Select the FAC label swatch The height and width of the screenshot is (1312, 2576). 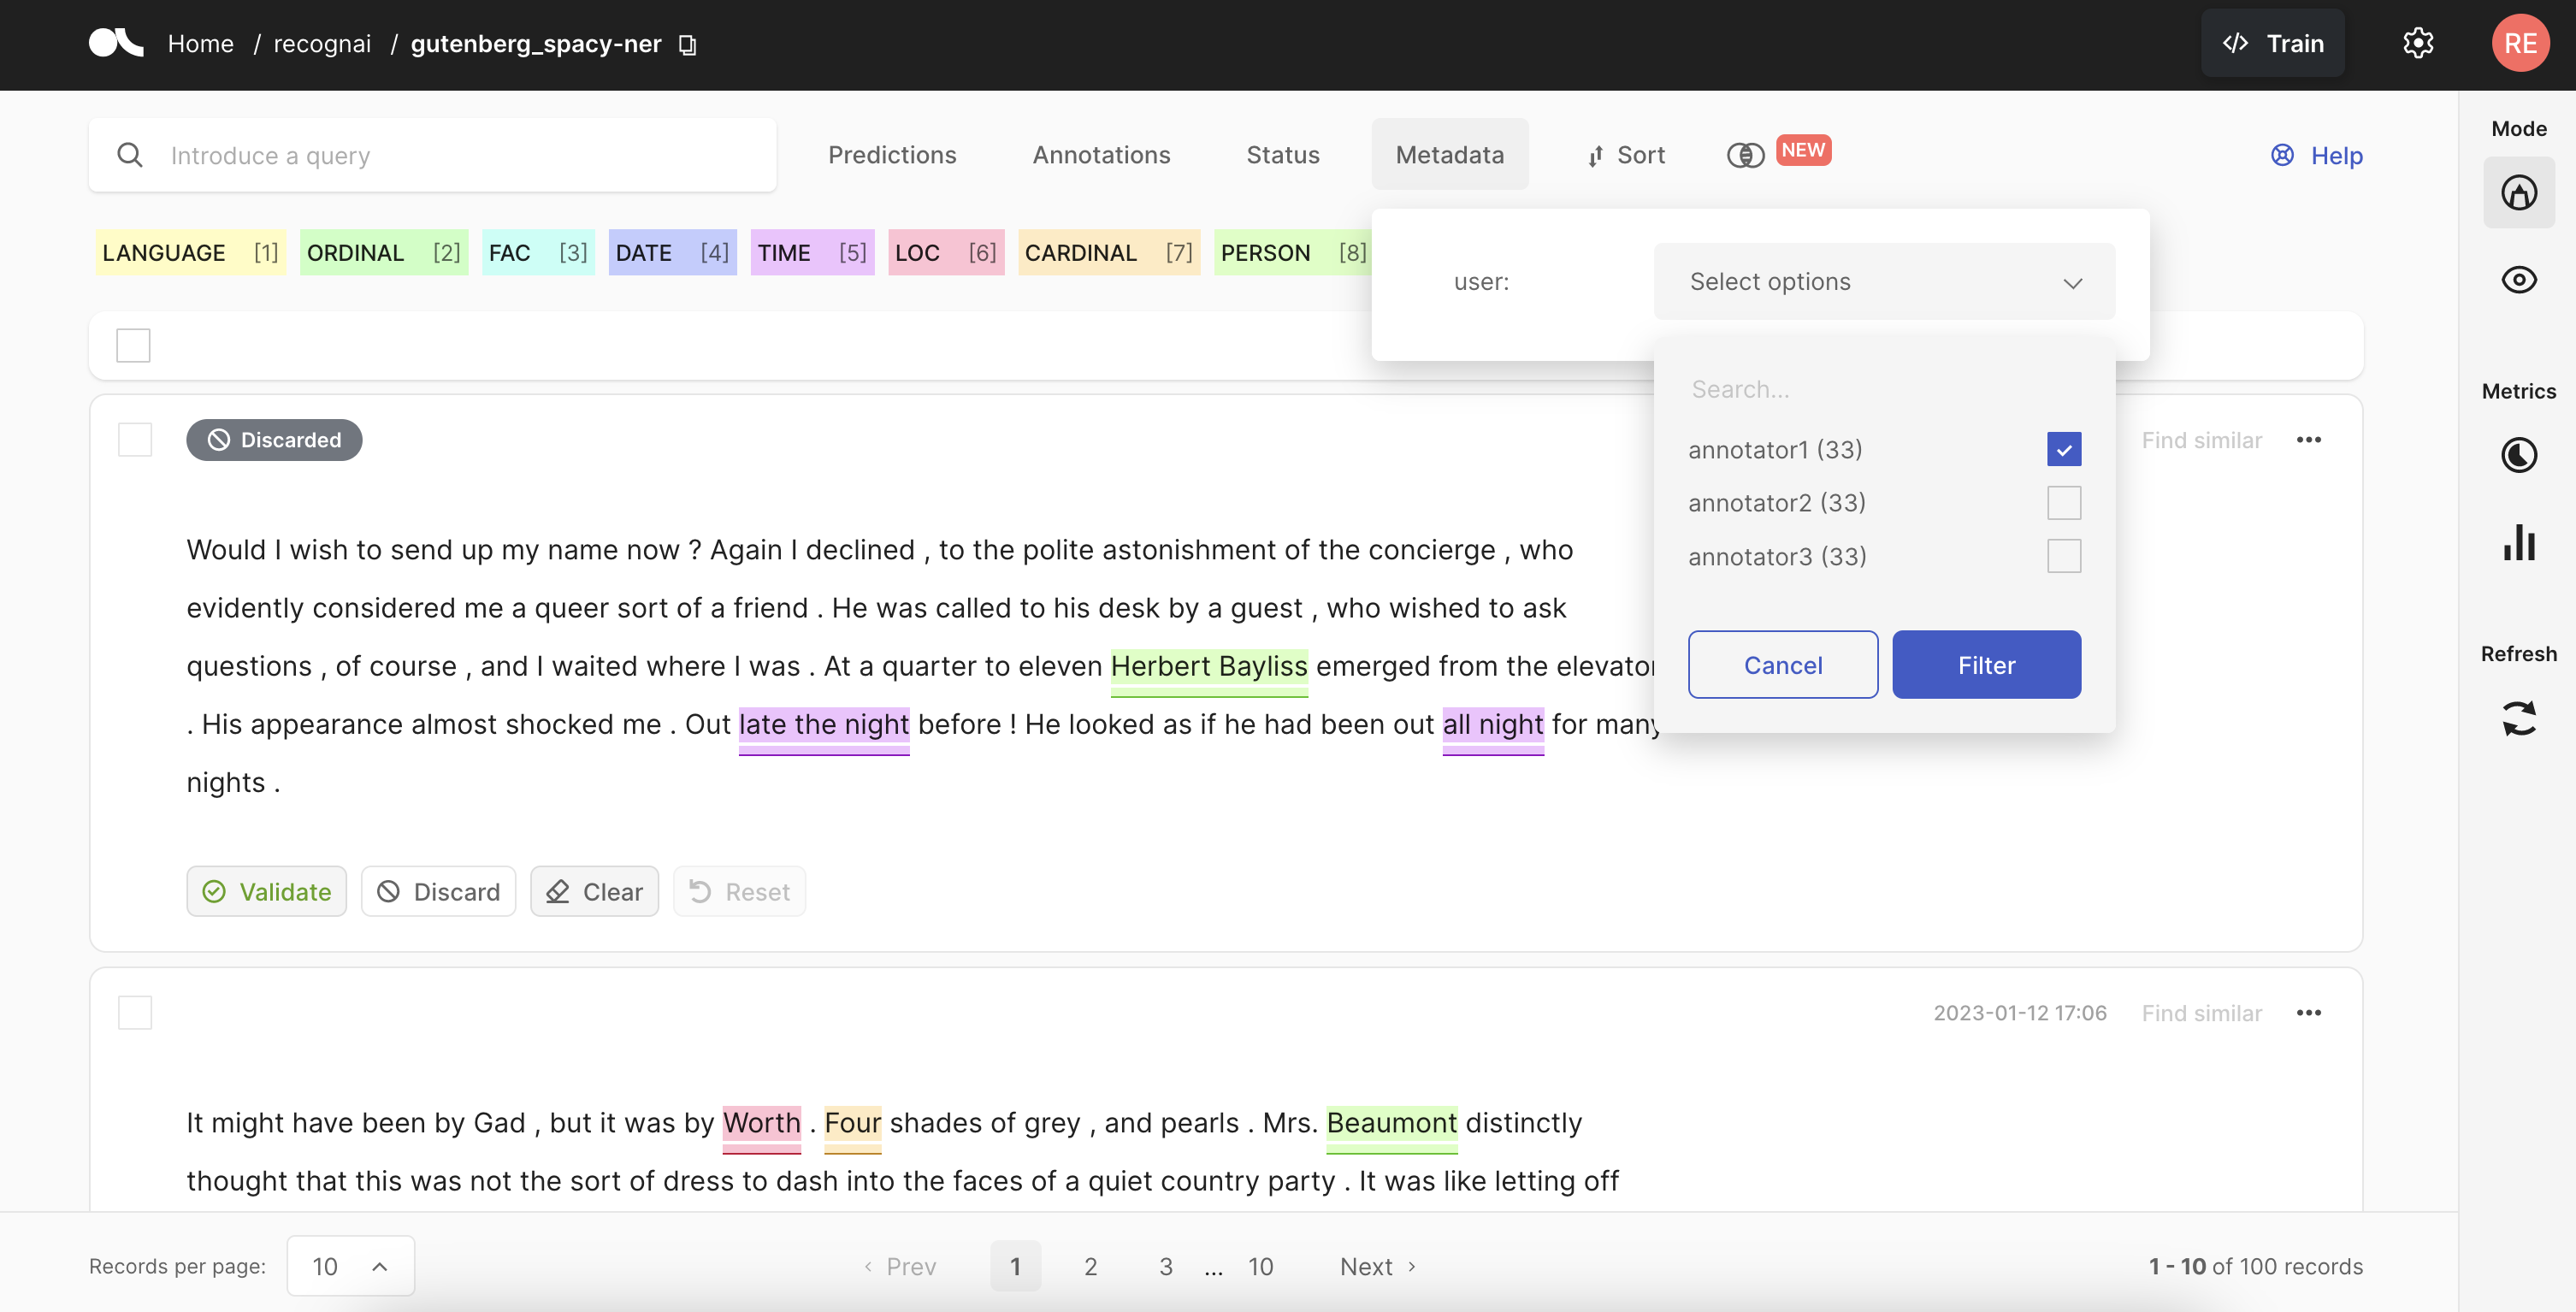click(538, 253)
